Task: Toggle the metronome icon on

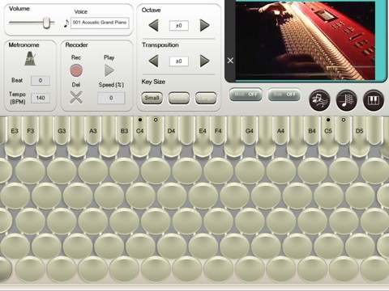Action: (30, 58)
